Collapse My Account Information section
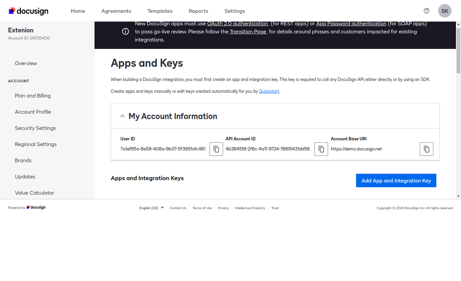Viewport: 461px width, 281px height. click(x=123, y=116)
